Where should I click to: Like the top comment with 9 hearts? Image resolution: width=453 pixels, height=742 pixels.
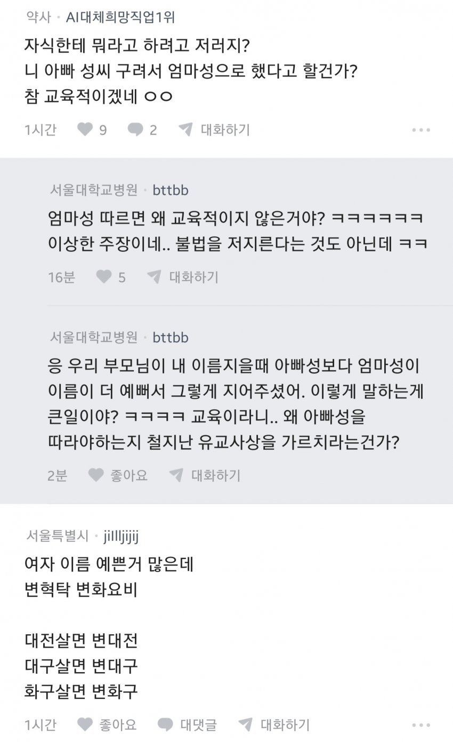coord(85,130)
